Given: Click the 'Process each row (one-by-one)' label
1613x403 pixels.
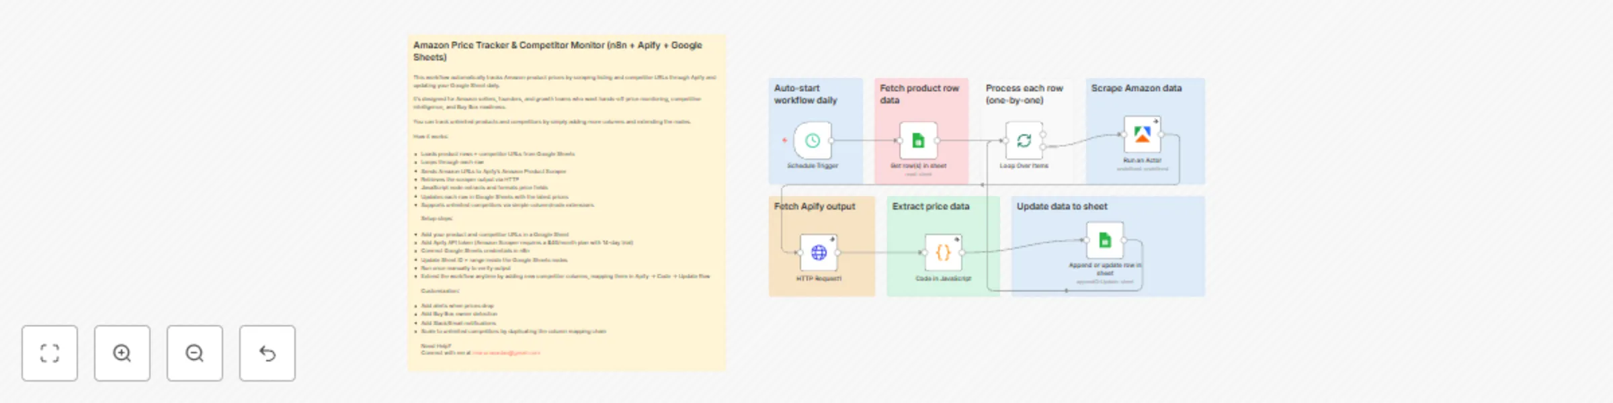Looking at the screenshot, I should coord(1024,94).
